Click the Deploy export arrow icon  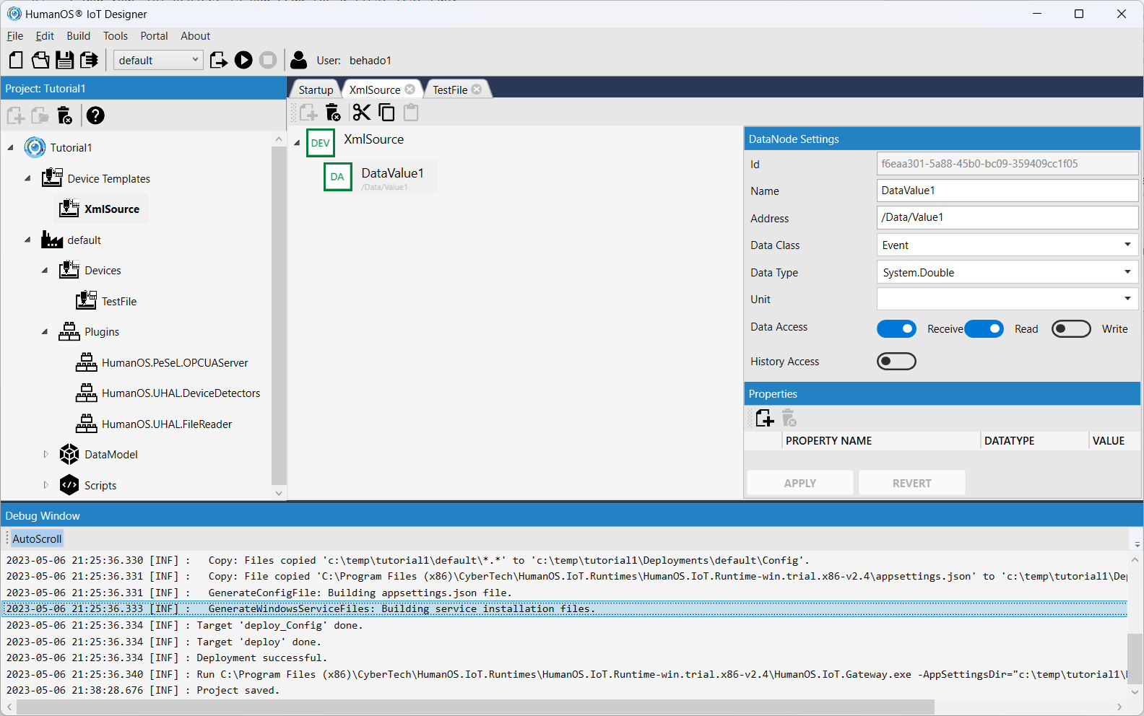pos(219,60)
